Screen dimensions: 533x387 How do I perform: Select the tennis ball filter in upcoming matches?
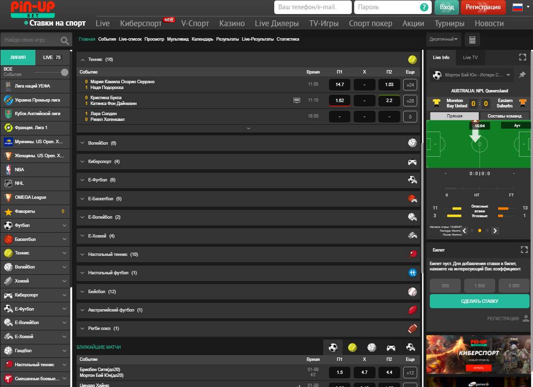(352, 347)
